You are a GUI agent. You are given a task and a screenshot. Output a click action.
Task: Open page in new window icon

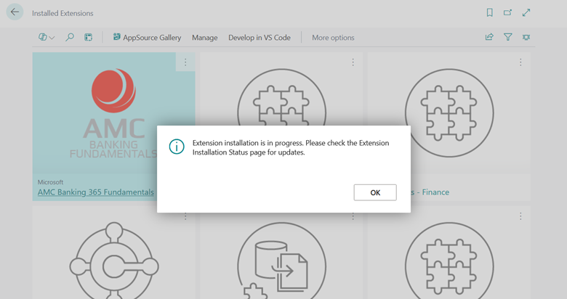pos(508,13)
